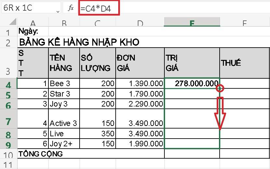
Task: Click the 'THUẾ' header cell
Action: point(245,63)
